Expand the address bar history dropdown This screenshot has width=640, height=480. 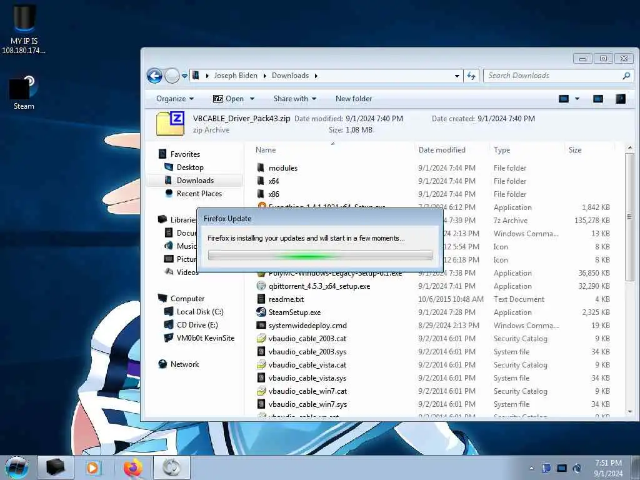(x=457, y=76)
